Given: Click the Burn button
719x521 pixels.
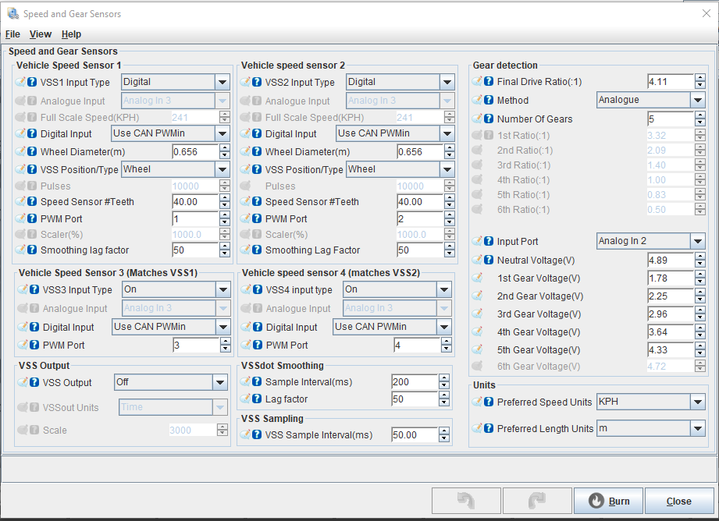Looking at the screenshot, I should coord(608,501).
